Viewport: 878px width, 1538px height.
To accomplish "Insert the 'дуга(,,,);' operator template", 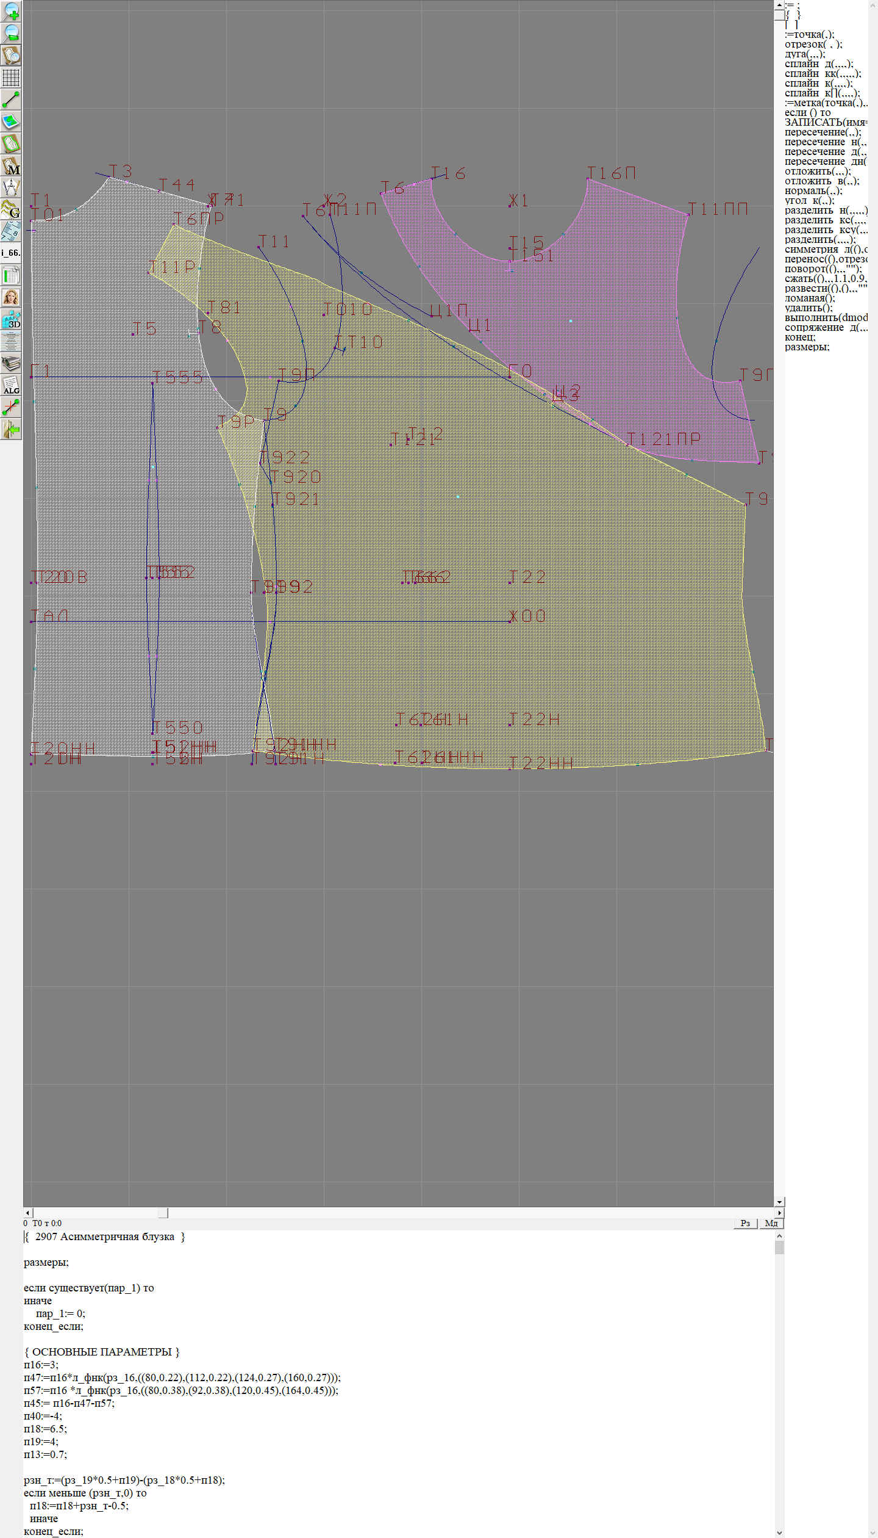I will pos(805,54).
